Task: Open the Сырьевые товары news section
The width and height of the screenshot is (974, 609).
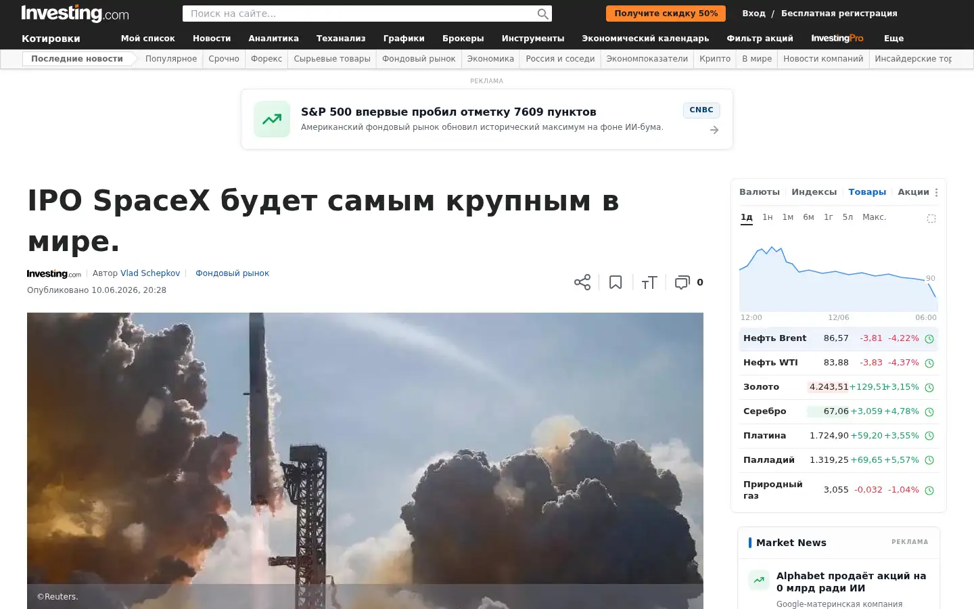Action: click(332, 59)
